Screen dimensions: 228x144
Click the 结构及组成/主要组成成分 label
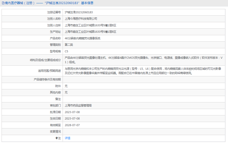pos(45,60)
